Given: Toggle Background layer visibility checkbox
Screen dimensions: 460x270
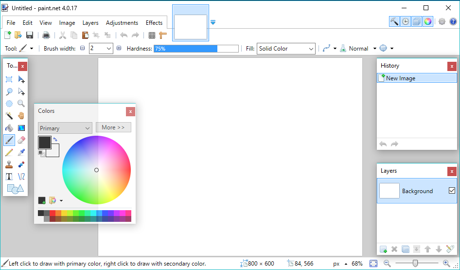Looking at the screenshot, I should pos(452,191).
